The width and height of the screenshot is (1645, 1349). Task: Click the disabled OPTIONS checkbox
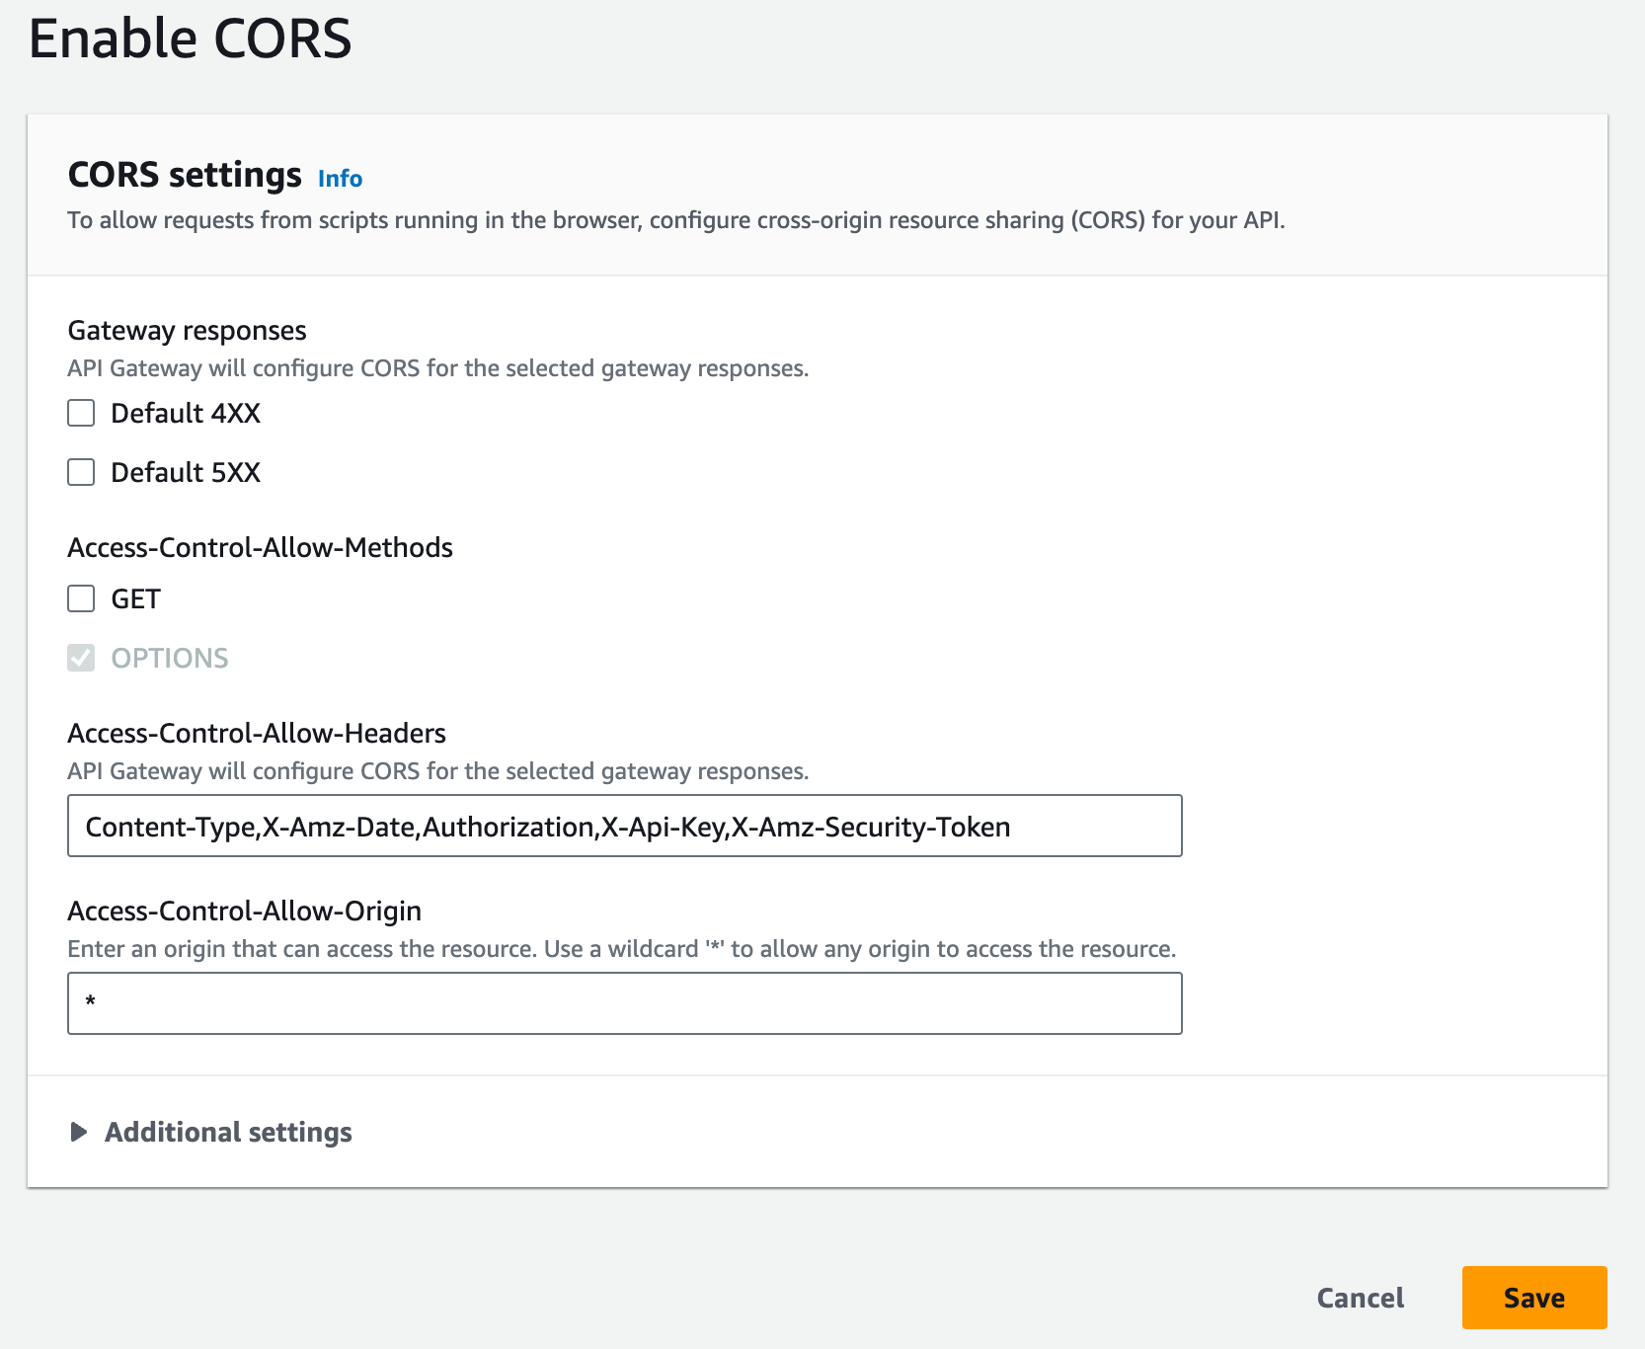81,658
